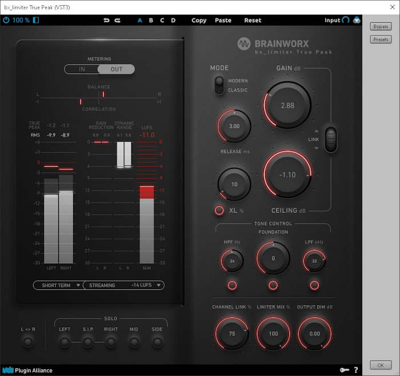The width and height of the screenshot is (400, 376).
Task: Click the colored spheres icon
Action: click(x=357, y=20)
